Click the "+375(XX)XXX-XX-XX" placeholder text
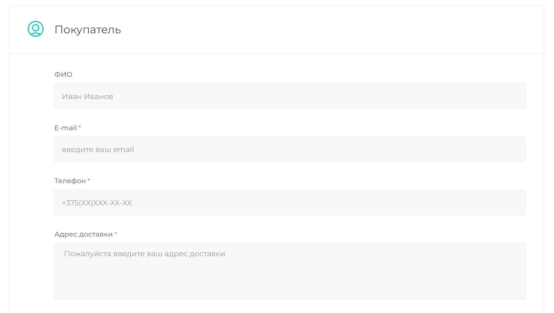554x313 pixels. pos(97,203)
